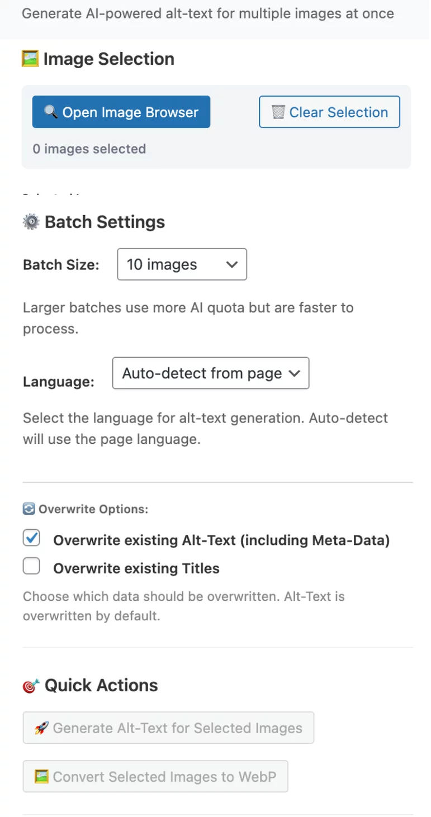
Task: Click the '0 images selected' counter text
Action: point(89,149)
